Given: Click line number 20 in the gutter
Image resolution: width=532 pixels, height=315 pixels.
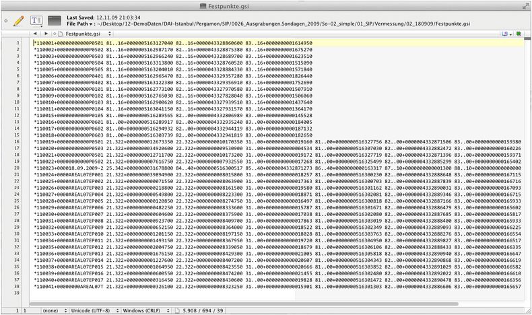Looking at the screenshot, I should pos(17,168).
